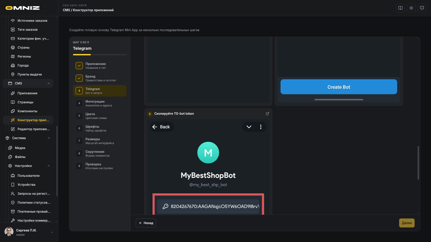Toggle light theme with sun icon
Image resolution: width=431 pixels, height=242 pixels.
pyautogui.click(x=411, y=8)
